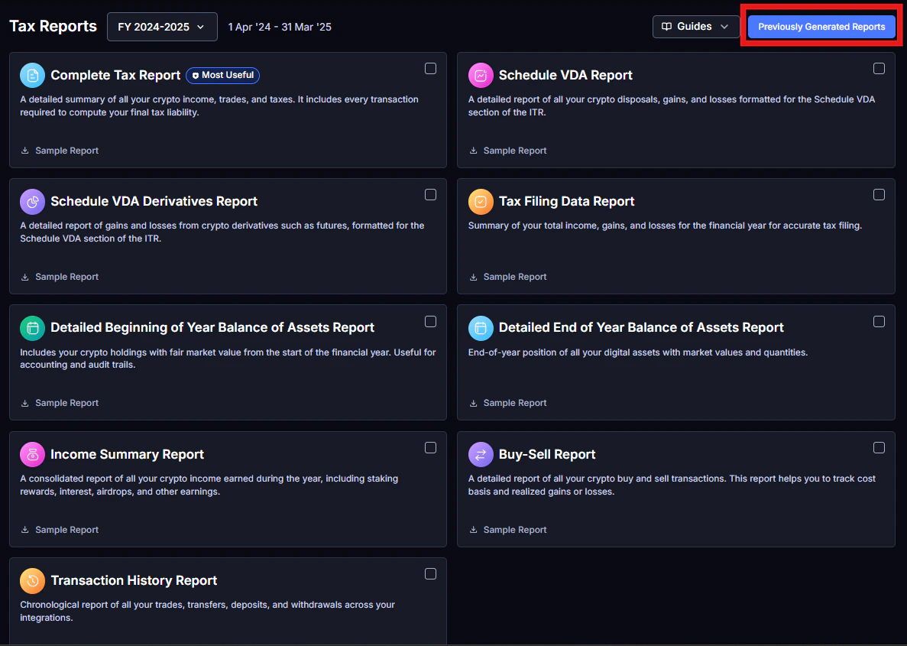Click the Transaction History Report clock icon
Image resolution: width=907 pixels, height=646 pixels.
(x=32, y=580)
